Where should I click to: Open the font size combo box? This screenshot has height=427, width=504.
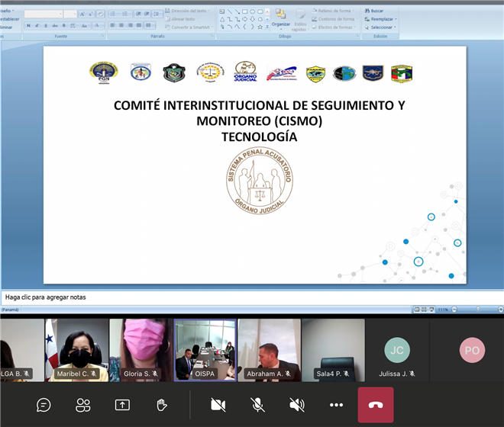[x=69, y=14]
